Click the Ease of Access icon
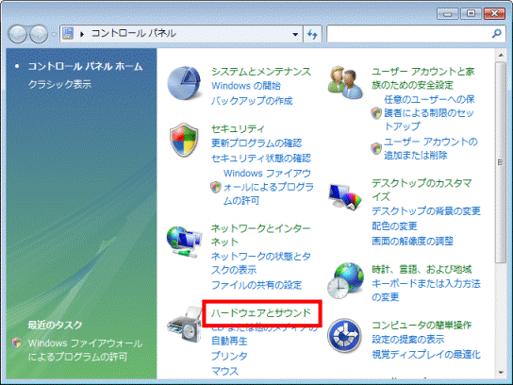The width and height of the screenshot is (513, 385). (x=344, y=336)
